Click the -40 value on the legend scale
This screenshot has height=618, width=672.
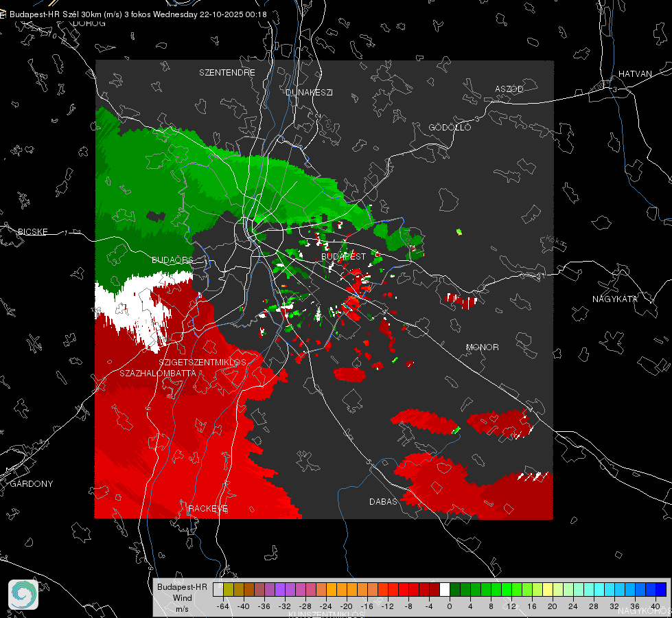point(244,606)
